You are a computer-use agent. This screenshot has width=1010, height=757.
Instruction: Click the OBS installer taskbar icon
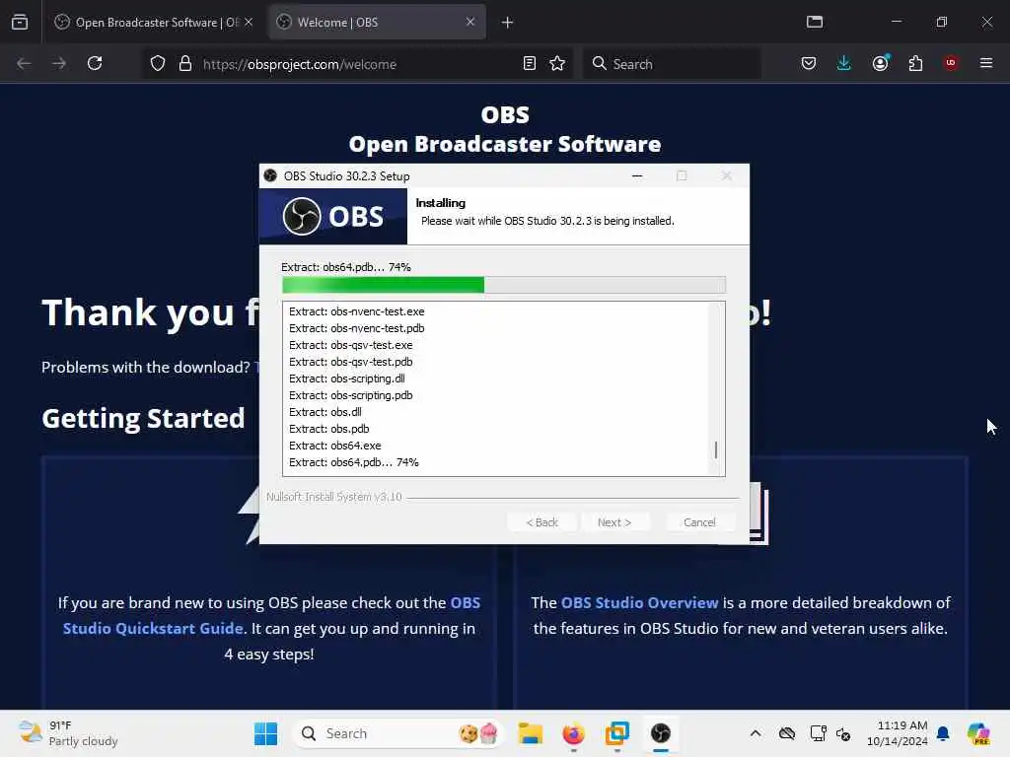pyautogui.click(x=660, y=733)
